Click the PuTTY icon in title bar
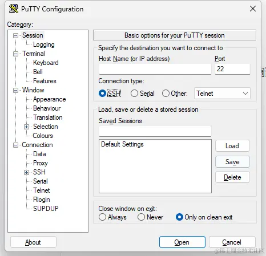 point(14,9)
